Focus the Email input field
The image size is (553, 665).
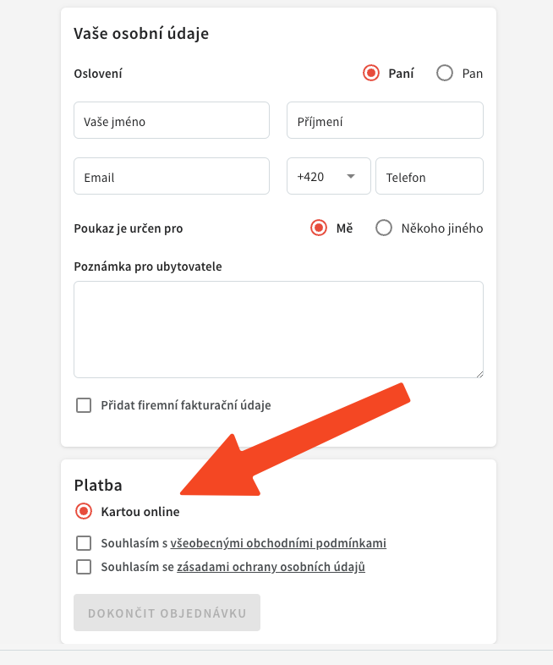pos(172,176)
